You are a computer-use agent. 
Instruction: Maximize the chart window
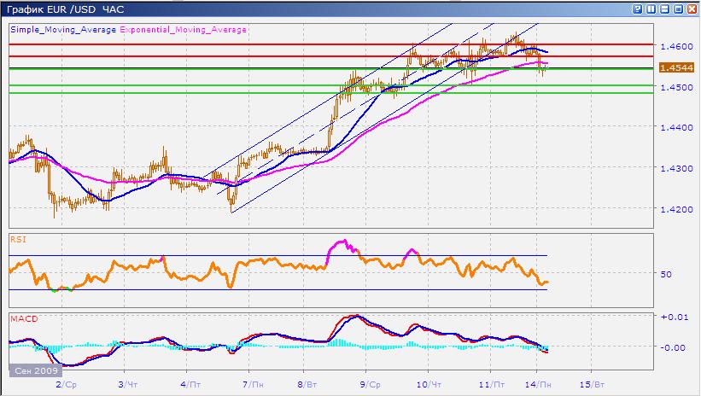678,9
